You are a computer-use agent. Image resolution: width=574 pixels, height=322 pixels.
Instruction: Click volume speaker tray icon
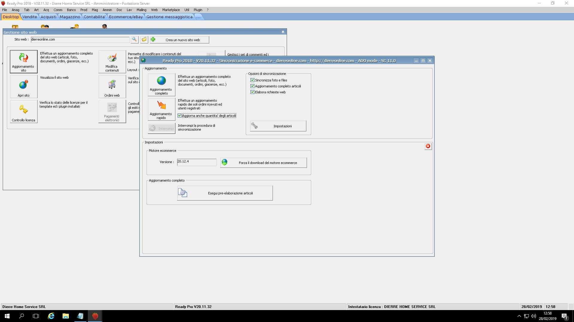(x=534, y=316)
